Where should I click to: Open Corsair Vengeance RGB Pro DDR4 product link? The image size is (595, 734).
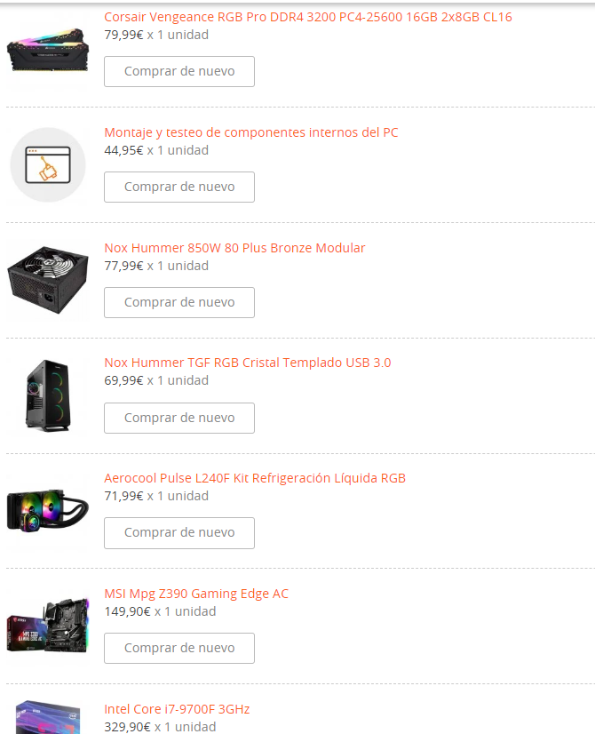point(308,17)
